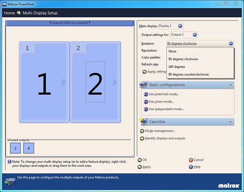Open the Main display dropdown

[x=170, y=26]
